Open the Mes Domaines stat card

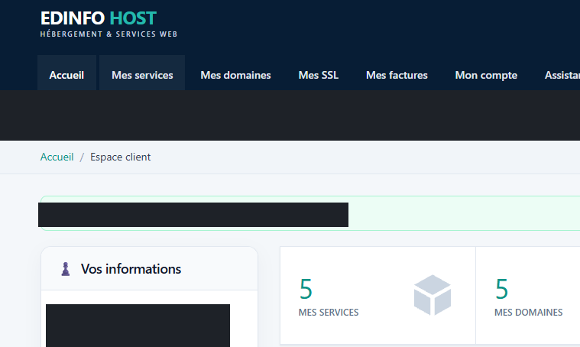(x=528, y=296)
